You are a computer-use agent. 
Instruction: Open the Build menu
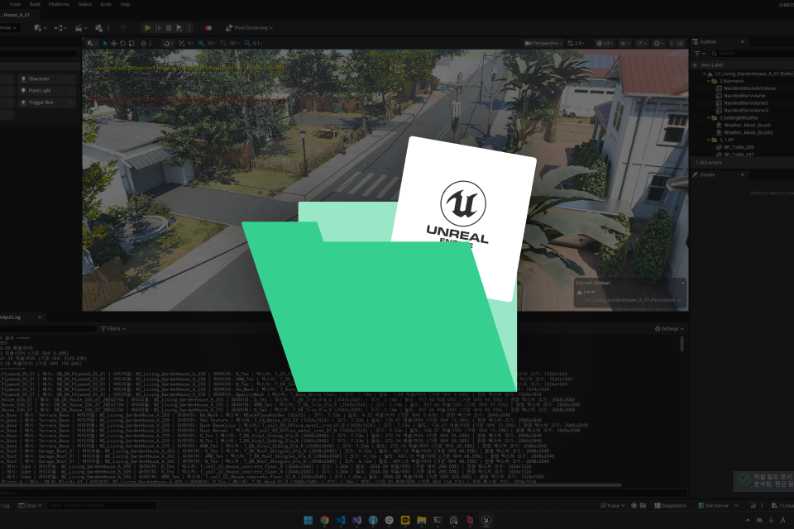35,4
